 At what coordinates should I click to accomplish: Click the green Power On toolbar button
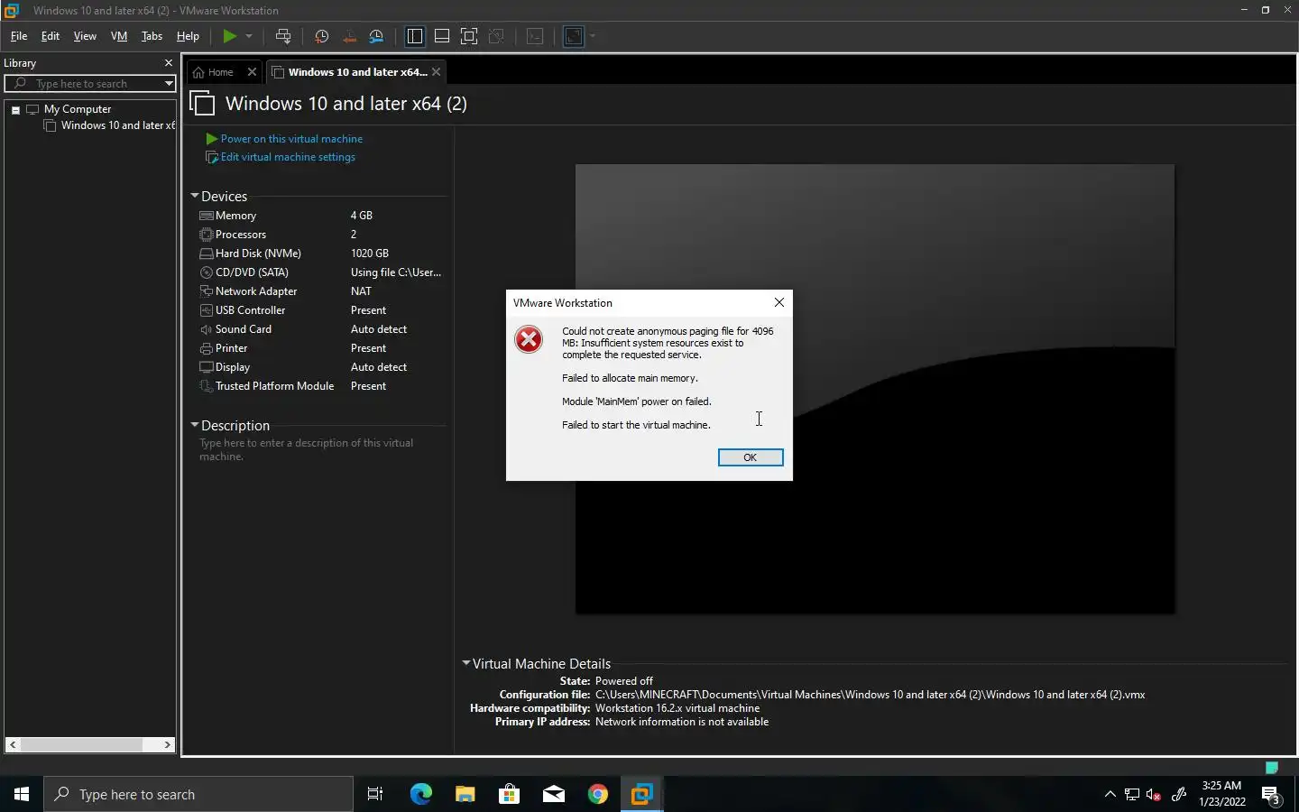(x=229, y=36)
